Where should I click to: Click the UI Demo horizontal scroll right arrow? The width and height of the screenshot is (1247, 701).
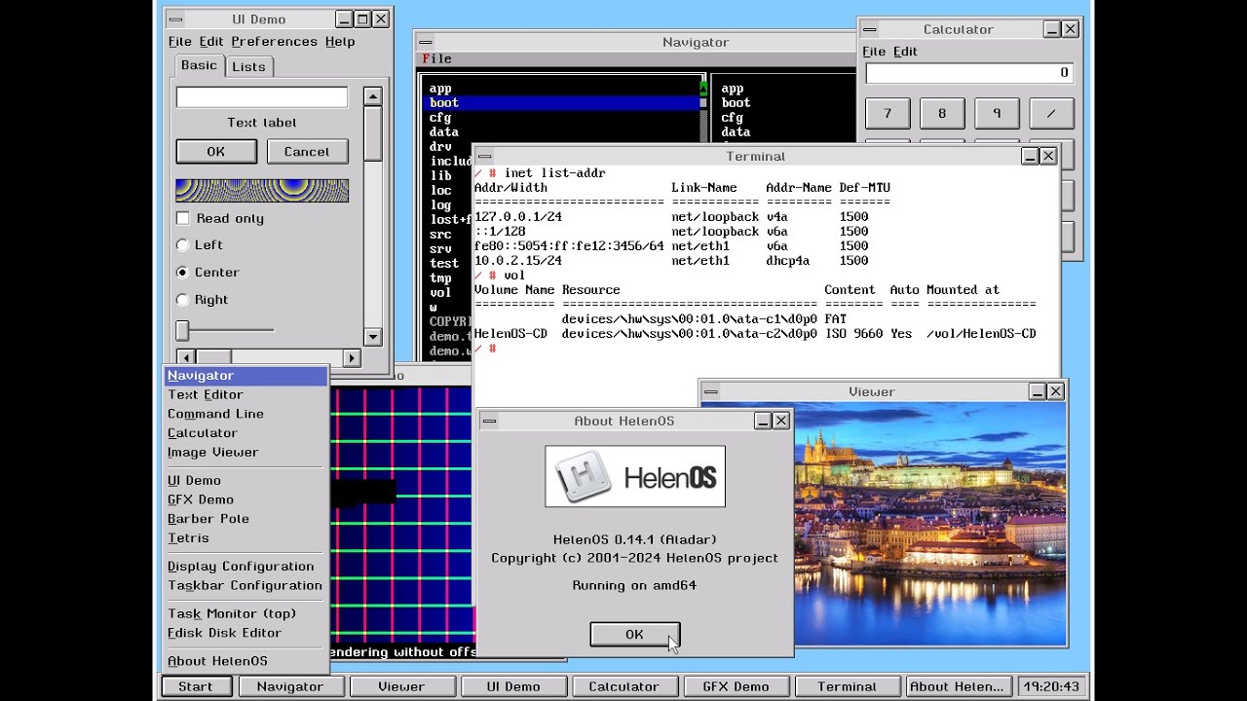pos(352,358)
